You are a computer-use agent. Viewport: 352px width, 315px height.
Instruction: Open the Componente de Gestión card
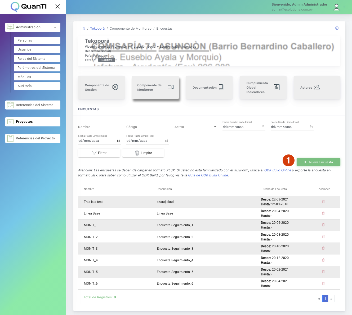coord(101,88)
